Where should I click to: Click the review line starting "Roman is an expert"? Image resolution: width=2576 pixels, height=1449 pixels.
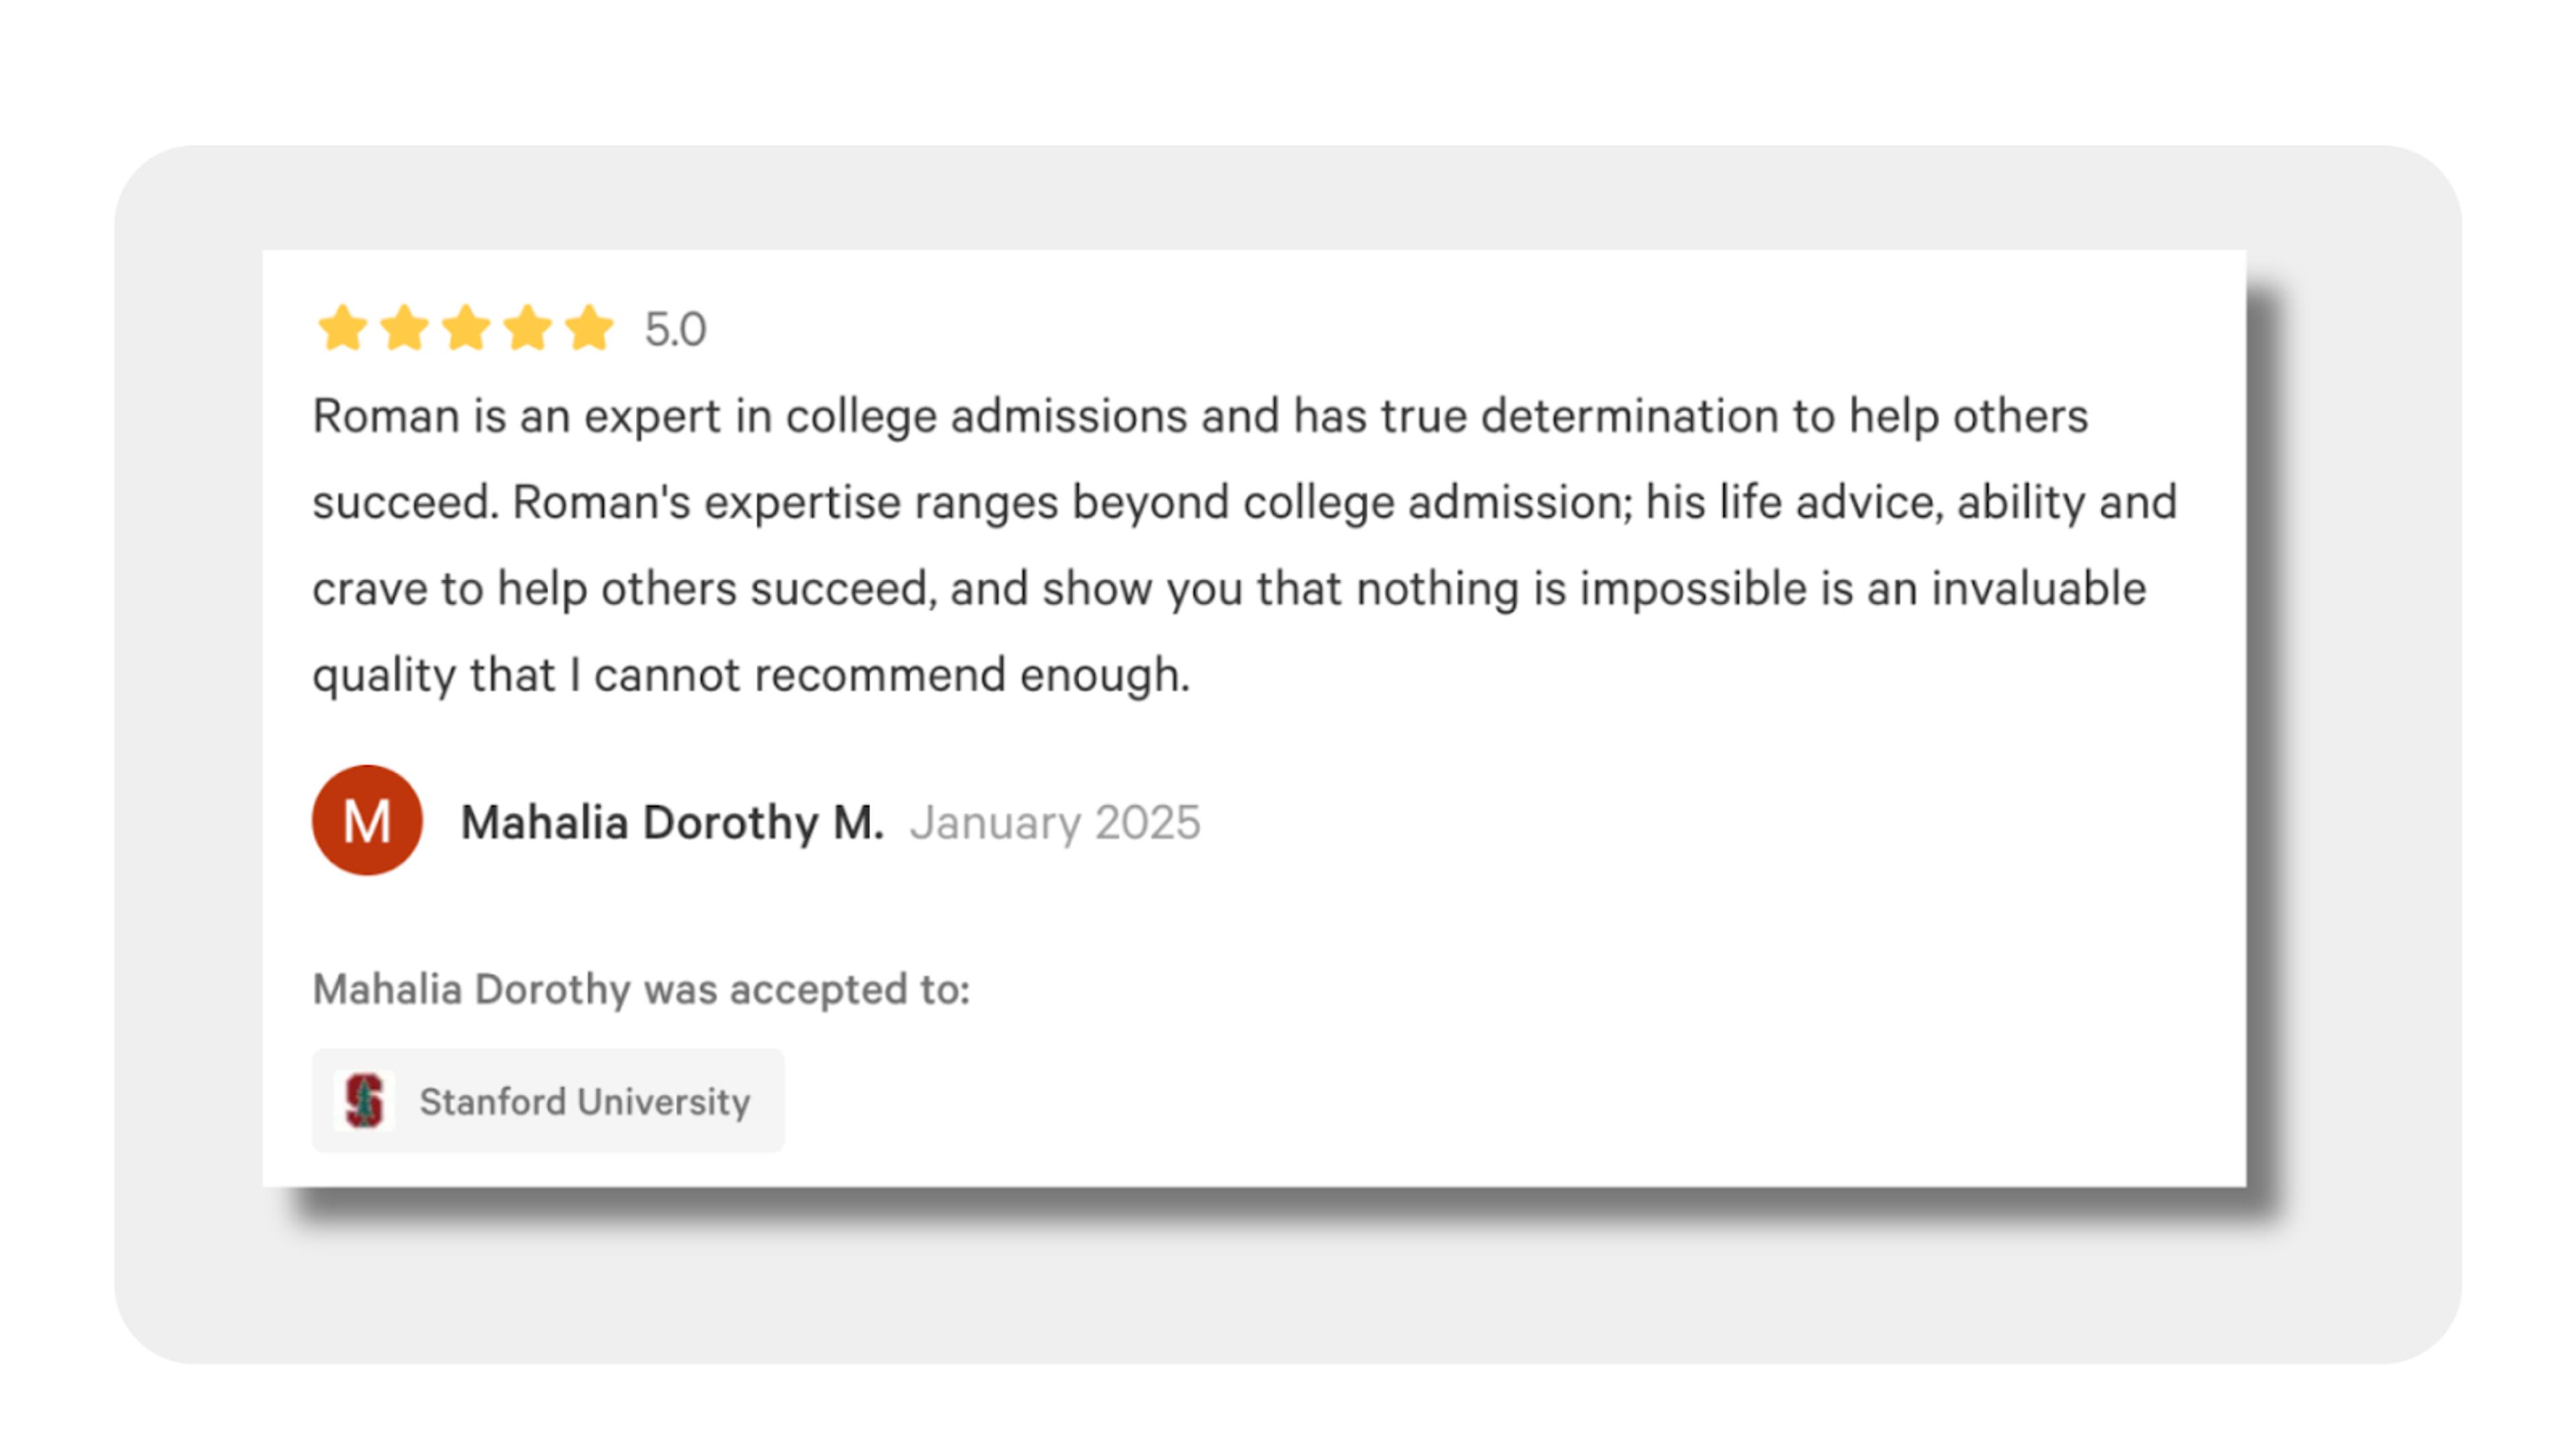[1200, 416]
